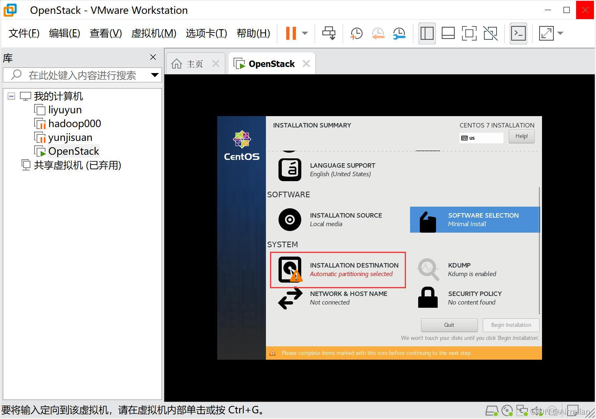
Task: Click the sound card status icon
Action: coord(538,411)
